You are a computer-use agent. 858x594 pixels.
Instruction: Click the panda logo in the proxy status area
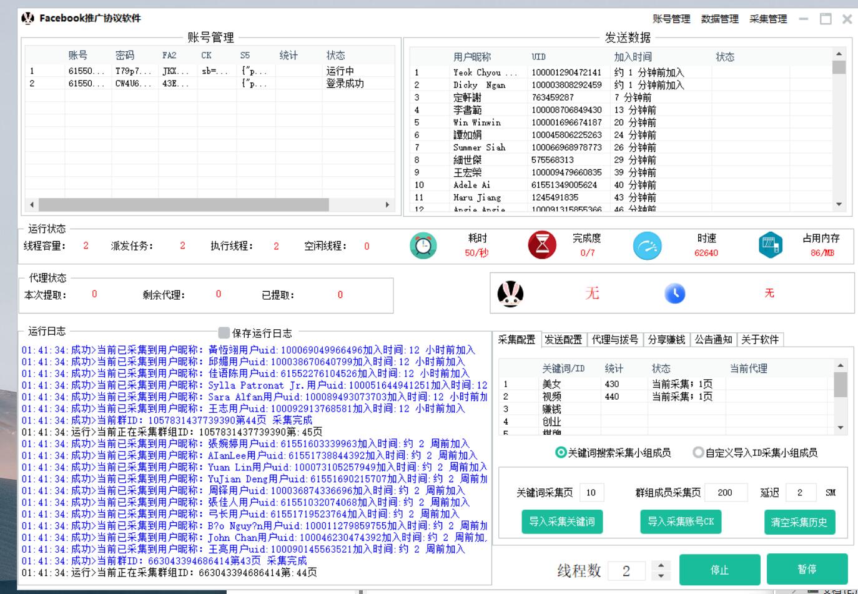512,294
